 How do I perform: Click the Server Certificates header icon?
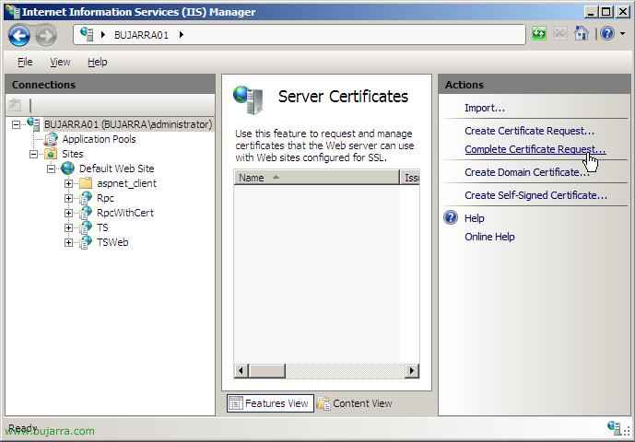[x=248, y=99]
